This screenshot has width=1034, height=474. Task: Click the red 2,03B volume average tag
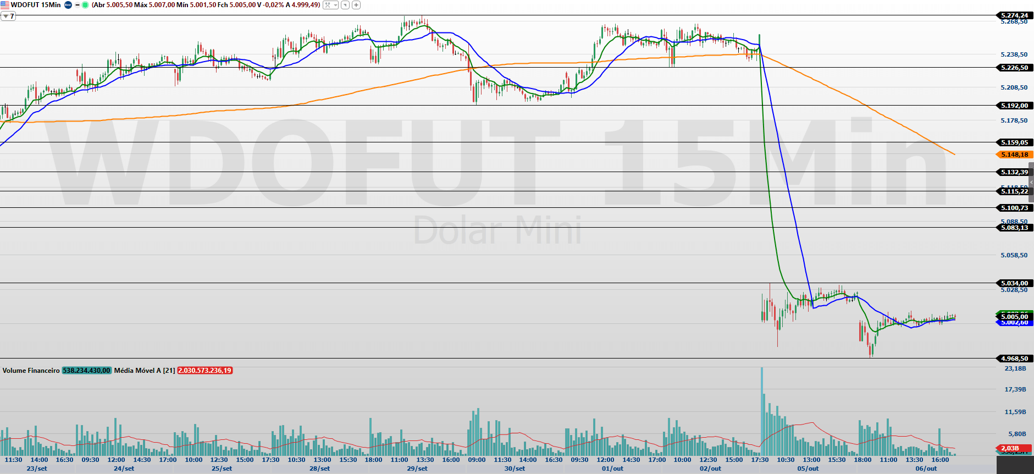[x=1014, y=448]
